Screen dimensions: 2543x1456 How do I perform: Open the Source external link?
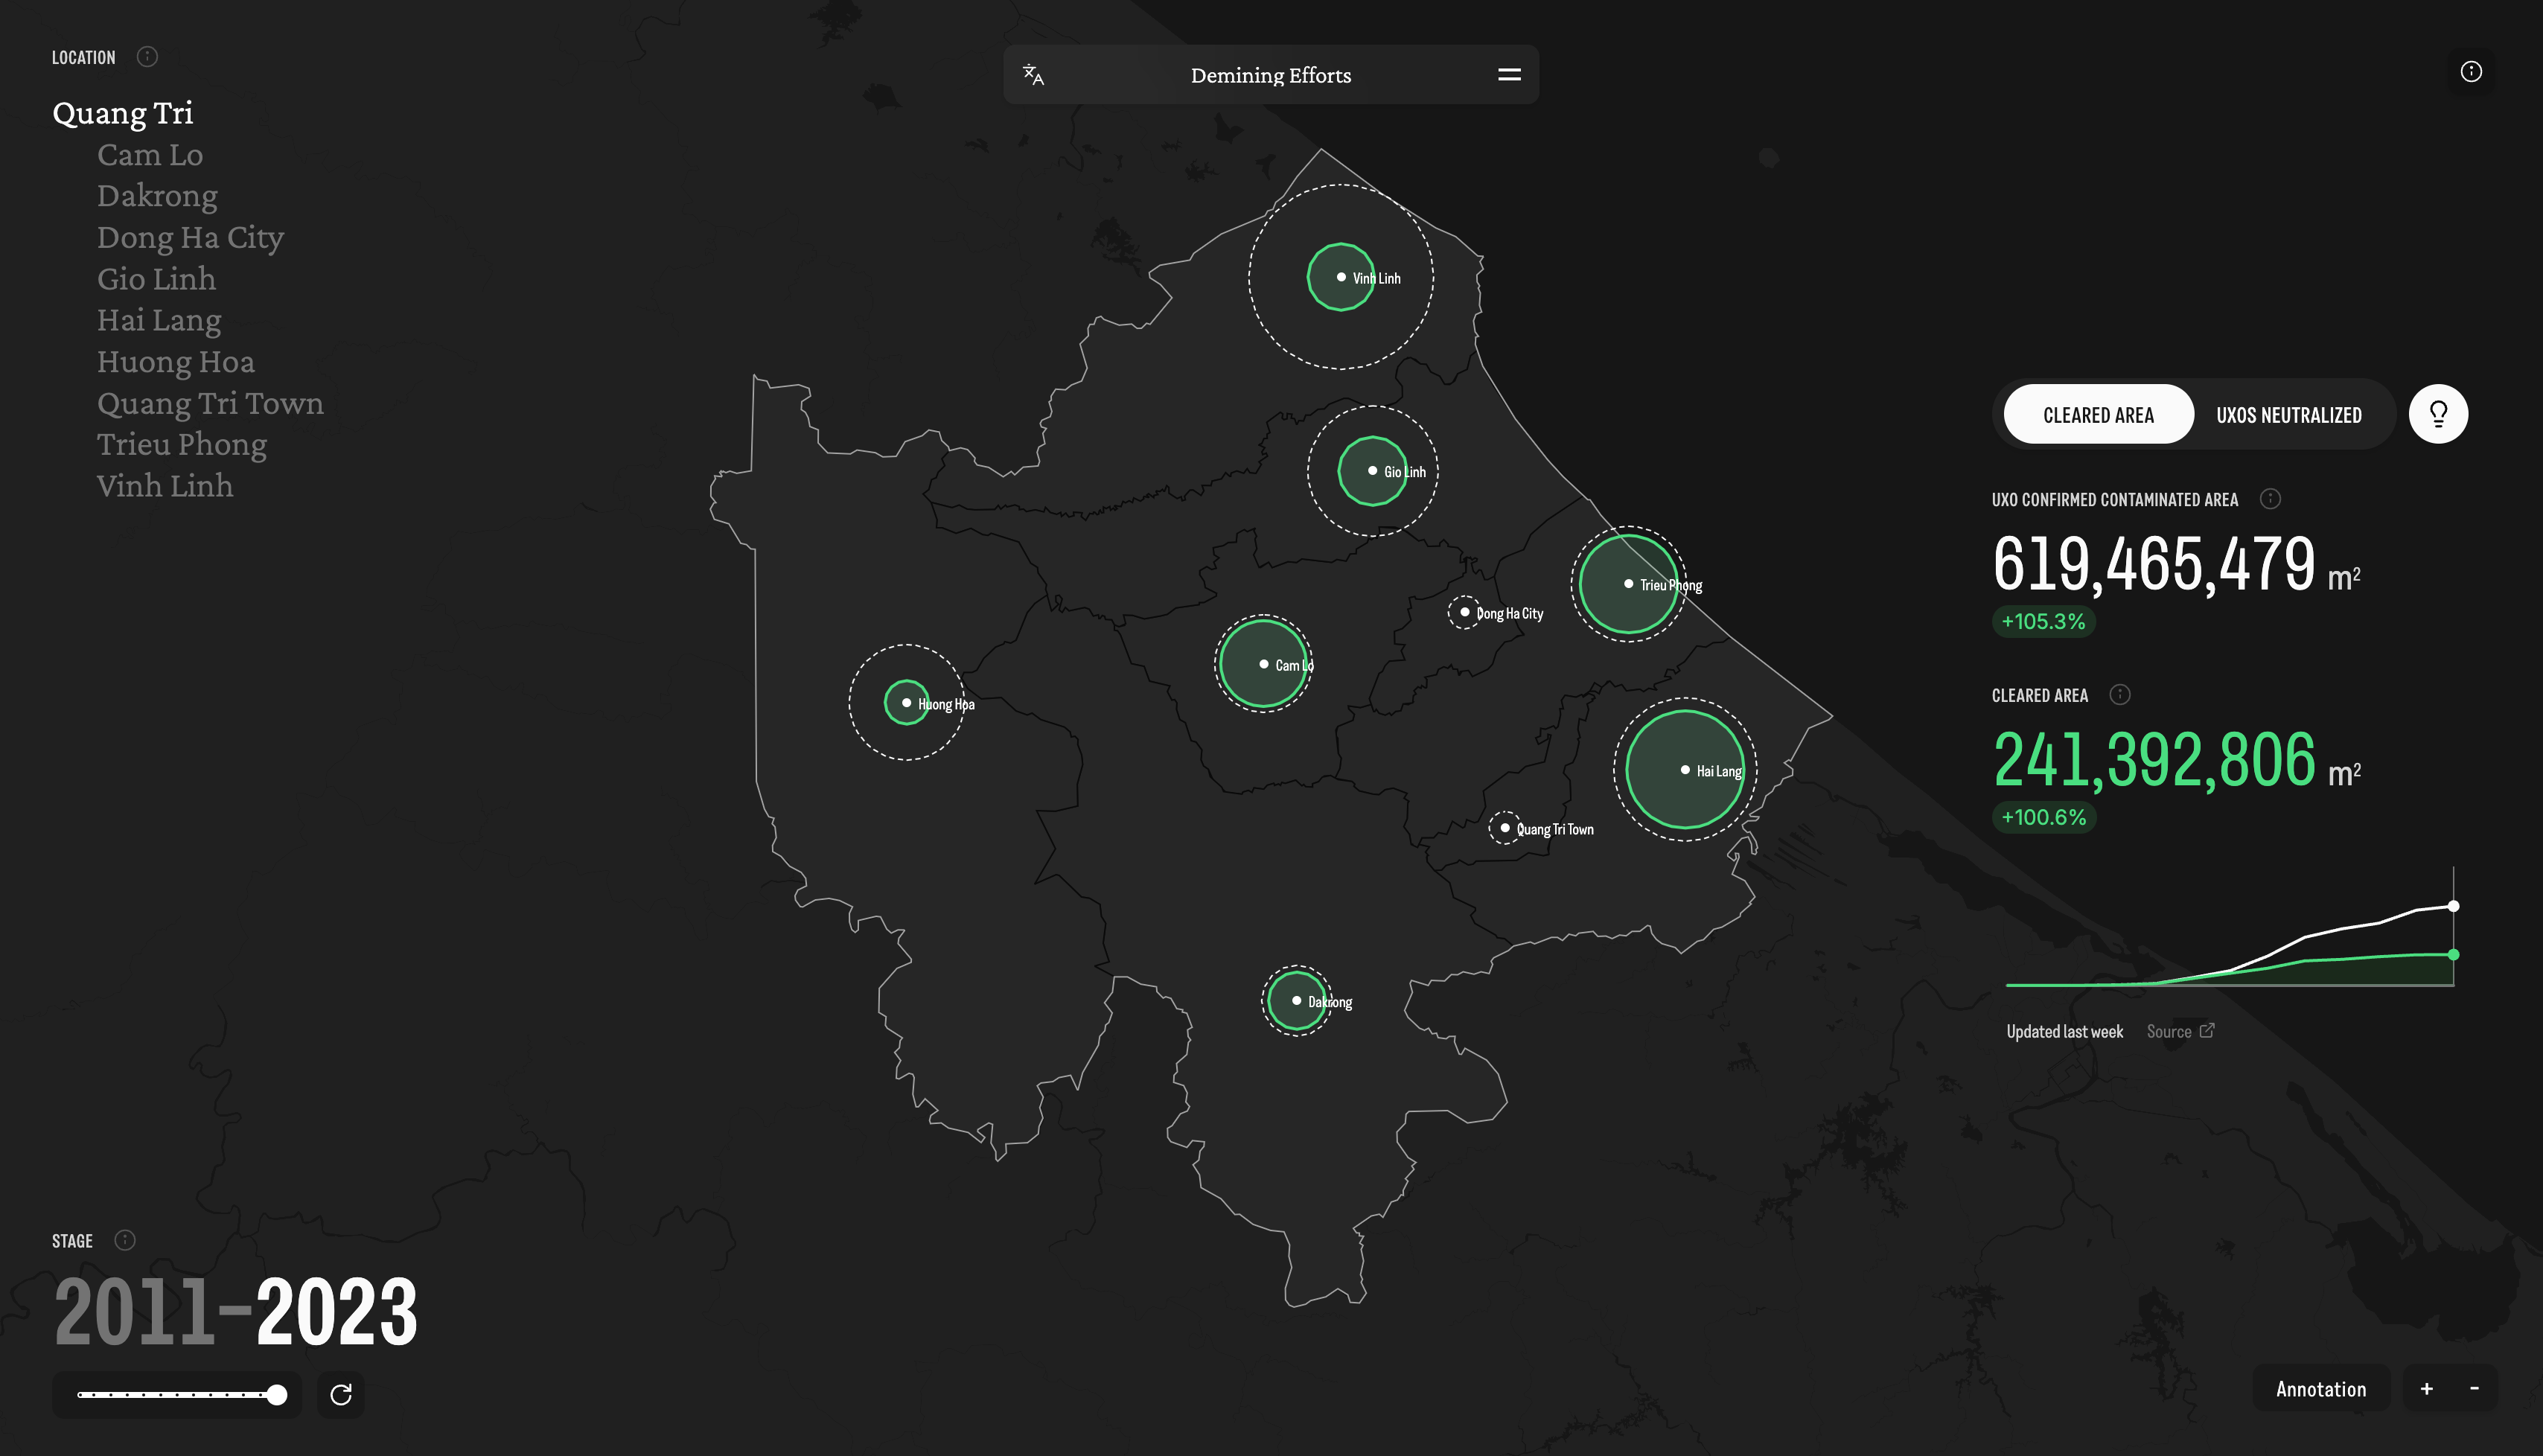(x=2180, y=1031)
